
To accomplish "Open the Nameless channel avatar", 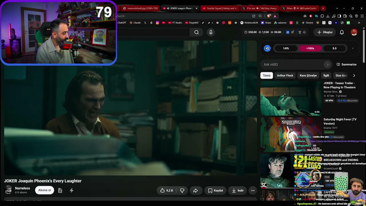I will [x=9, y=190].
